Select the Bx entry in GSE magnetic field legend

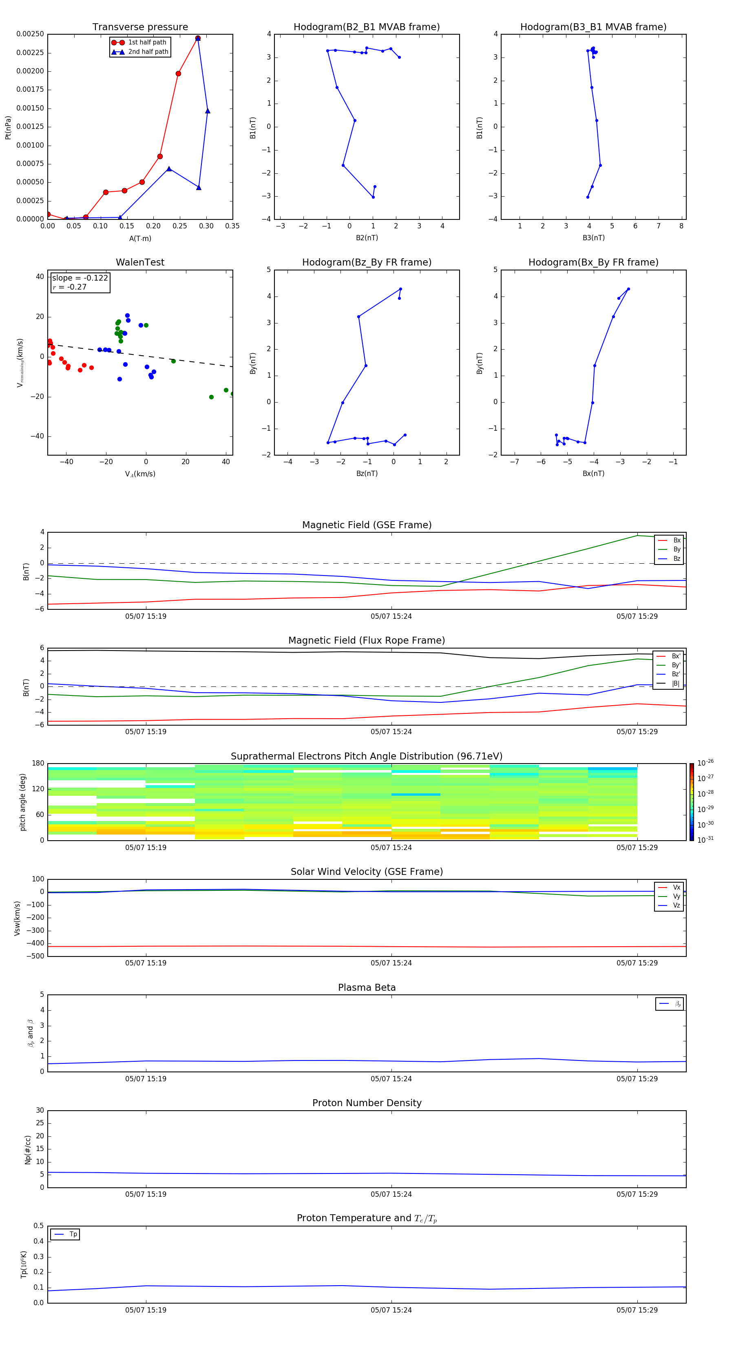coord(669,540)
